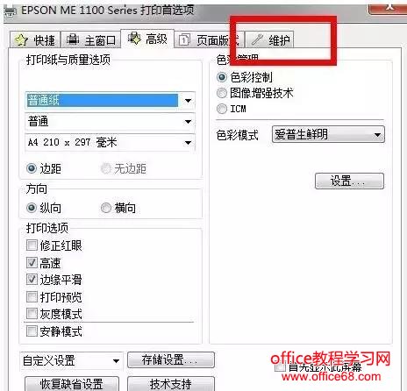The width and height of the screenshot is (407, 391).
Task: Uncheck the 高速 option
Action: (x=32, y=263)
